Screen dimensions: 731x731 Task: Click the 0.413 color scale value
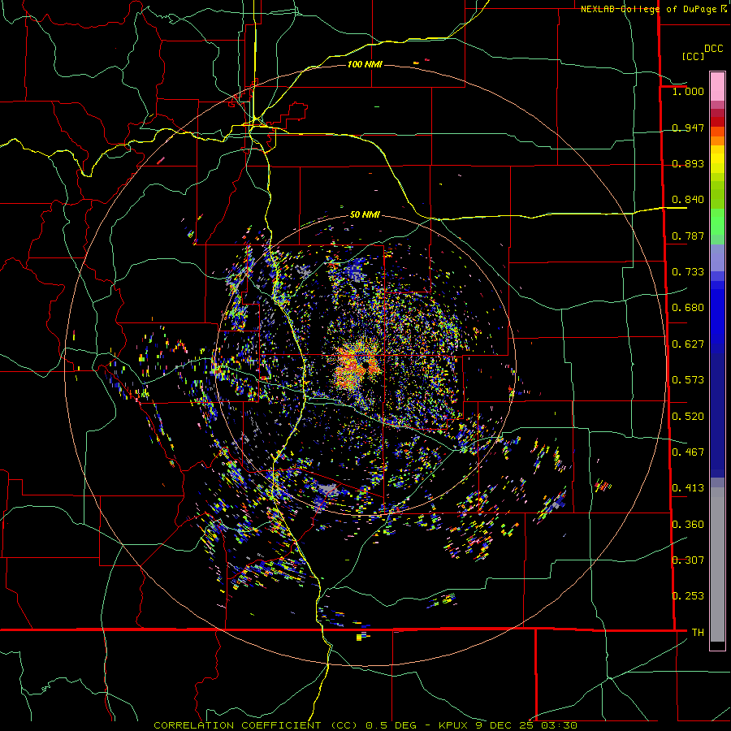pos(688,488)
